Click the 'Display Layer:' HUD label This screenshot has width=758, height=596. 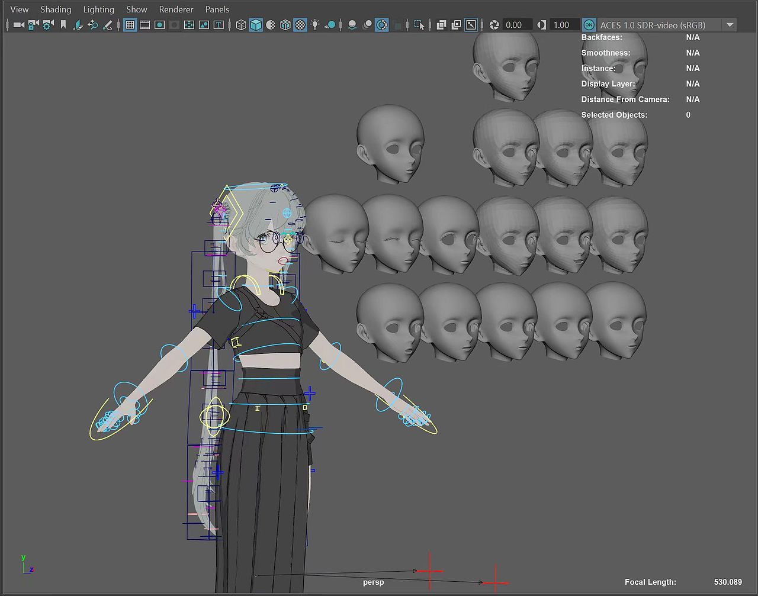tap(608, 83)
